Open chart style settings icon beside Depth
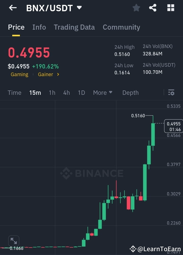Viewport: 183px width, 255px height. click(x=171, y=92)
